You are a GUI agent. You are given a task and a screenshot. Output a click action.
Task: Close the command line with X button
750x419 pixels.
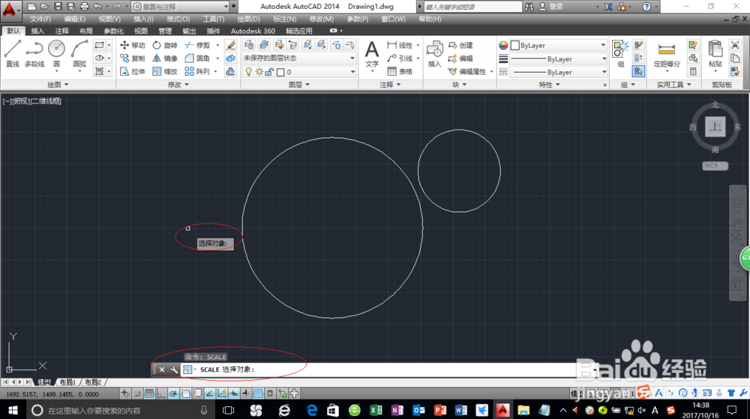(x=162, y=370)
